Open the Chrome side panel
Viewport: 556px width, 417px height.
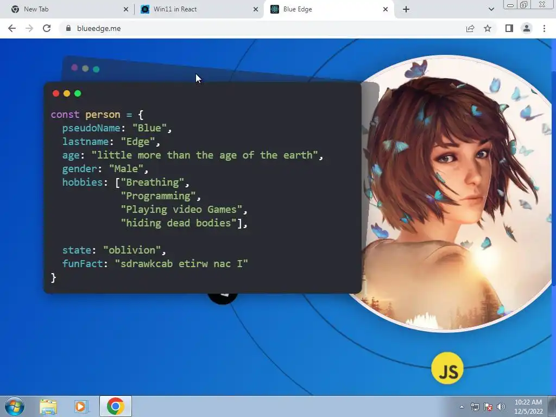point(509,28)
